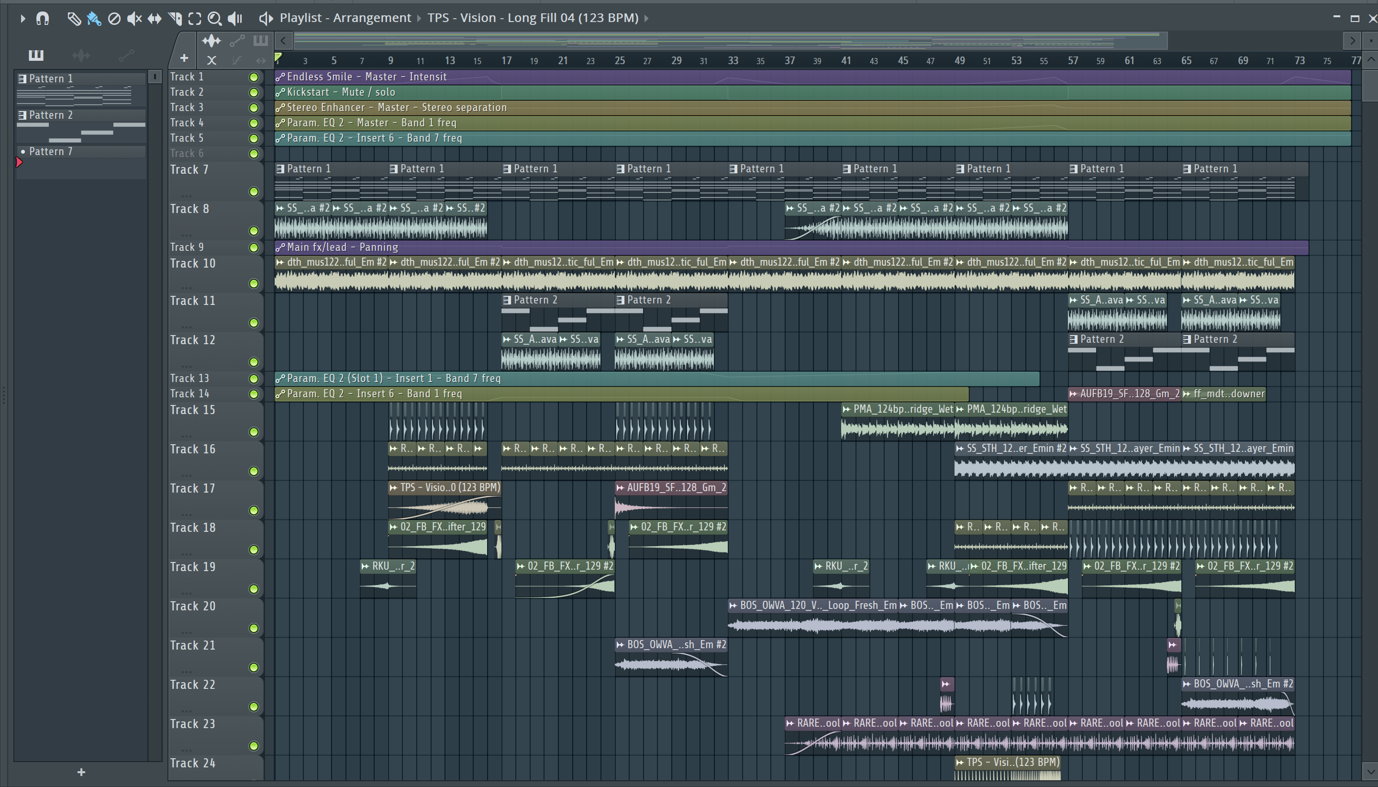Add new pattern with bottom plus
Image resolution: width=1378 pixels, height=787 pixels.
[81, 772]
